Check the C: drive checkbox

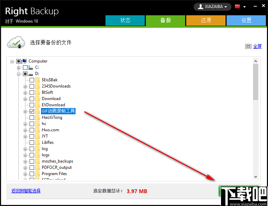coord(25,67)
